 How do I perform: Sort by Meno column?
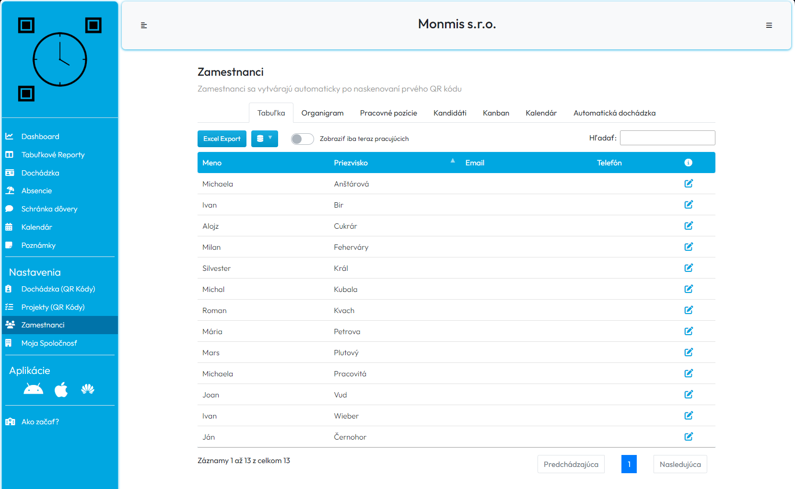click(x=263, y=163)
